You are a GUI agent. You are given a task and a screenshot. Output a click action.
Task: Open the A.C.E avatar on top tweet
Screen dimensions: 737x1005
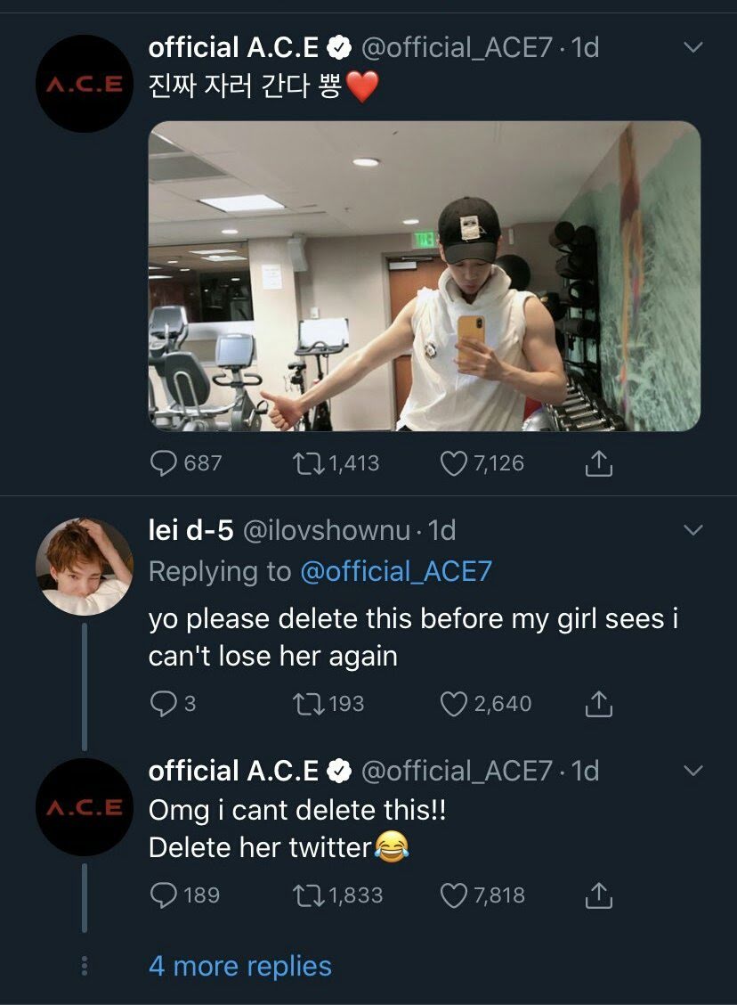(x=85, y=84)
